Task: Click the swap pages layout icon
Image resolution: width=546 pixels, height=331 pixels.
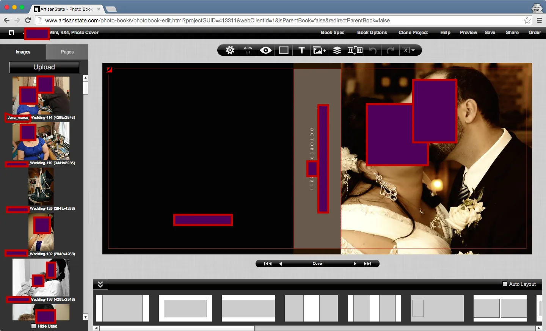Action: (x=355, y=50)
